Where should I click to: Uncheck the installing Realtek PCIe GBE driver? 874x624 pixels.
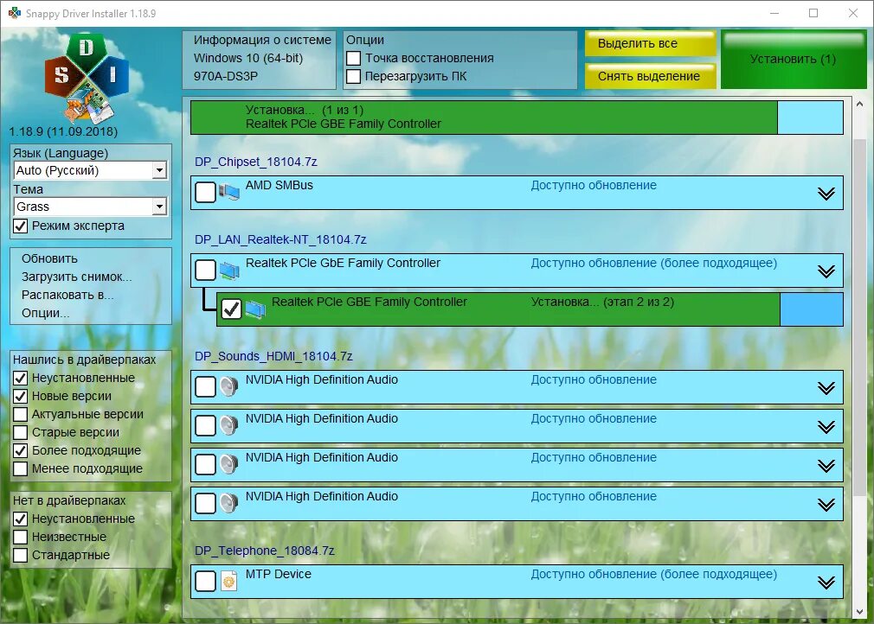pyautogui.click(x=231, y=309)
